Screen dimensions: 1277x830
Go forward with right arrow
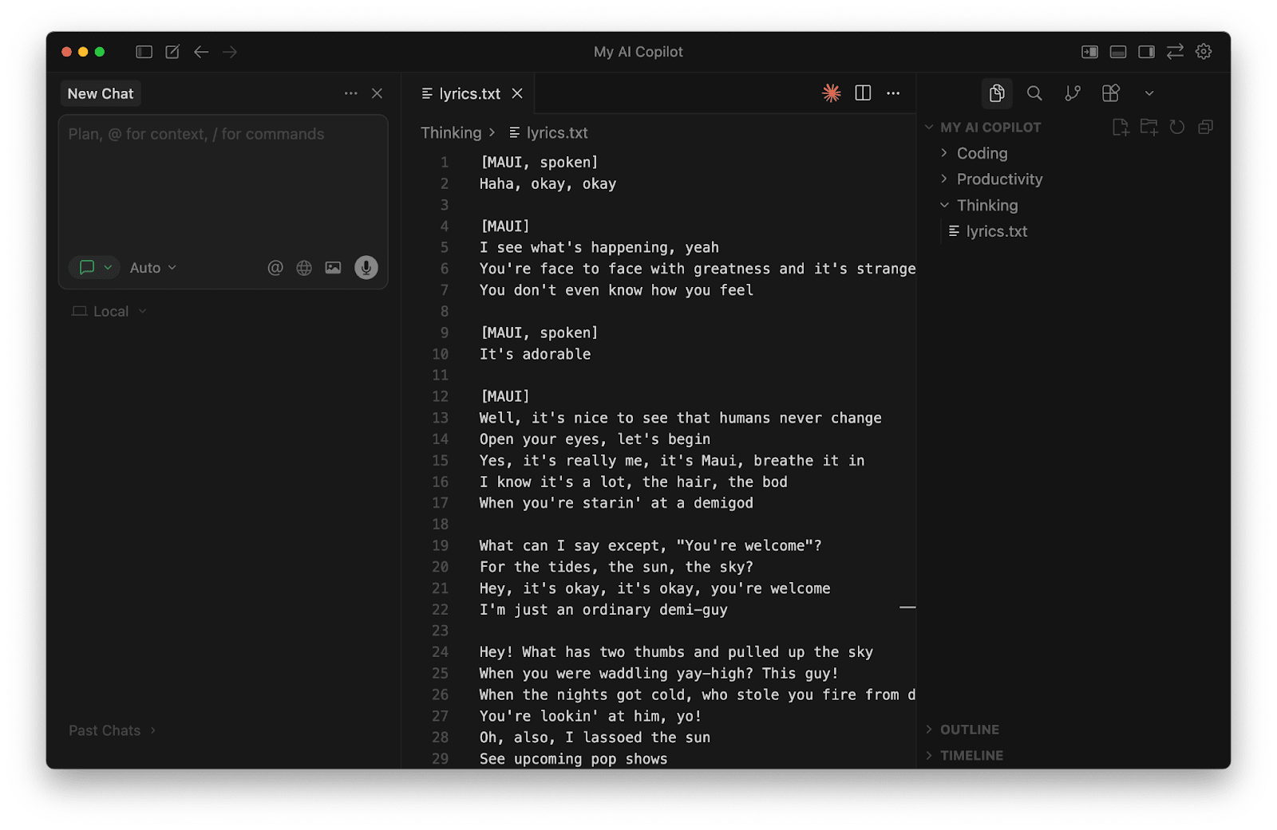[230, 52]
